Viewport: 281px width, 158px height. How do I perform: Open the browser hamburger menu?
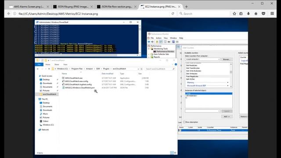tap(272, 14)
